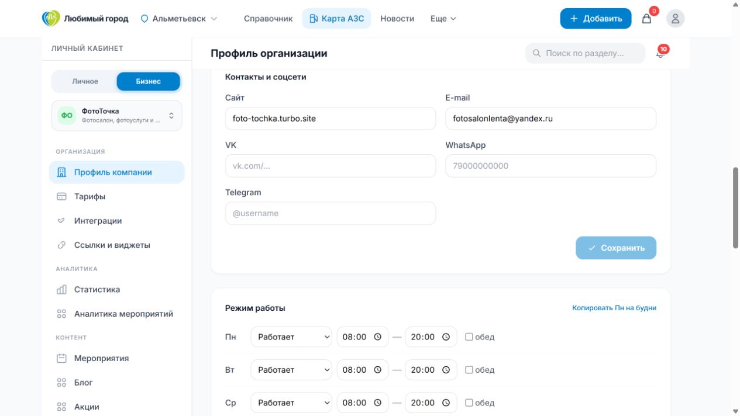Image resolution: width=740 pixels, height=416 pixels.
Task: Open the user avatar account icon
Action: click(675, 19)
